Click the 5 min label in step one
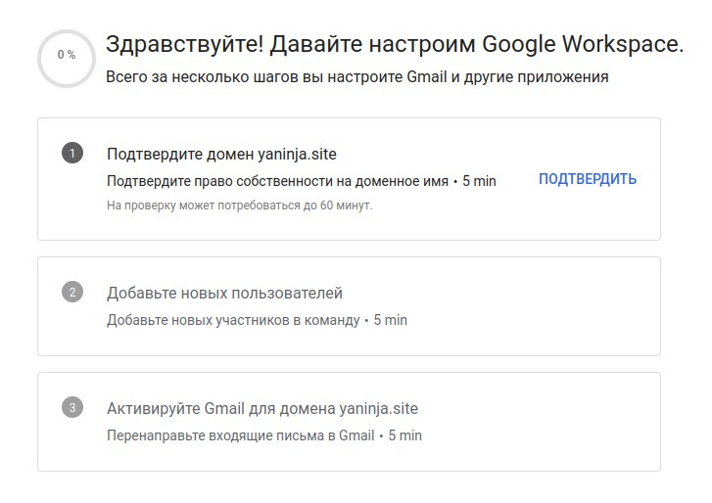Viewport: 712px width, 503px height. pos(479,181)
